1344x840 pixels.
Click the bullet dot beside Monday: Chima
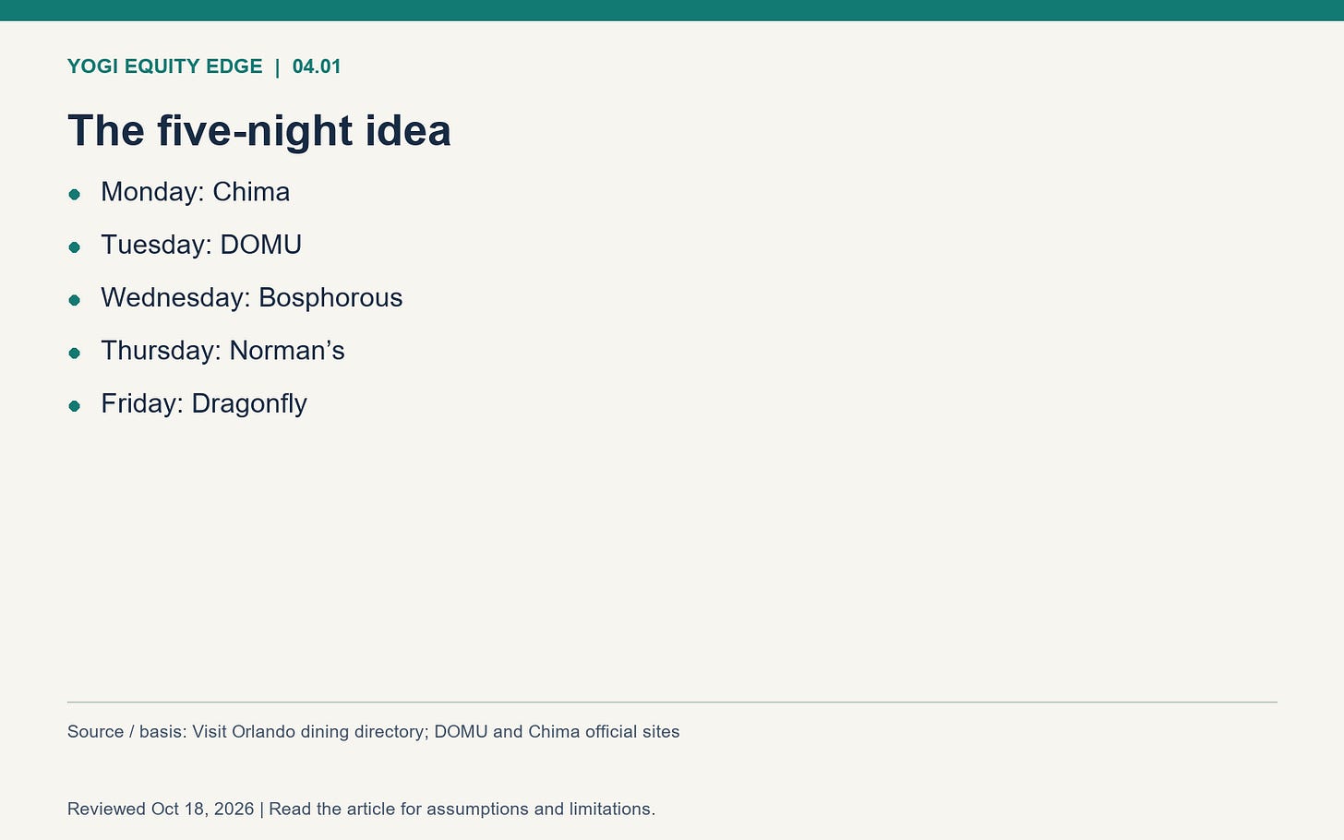tap(75, 194)
